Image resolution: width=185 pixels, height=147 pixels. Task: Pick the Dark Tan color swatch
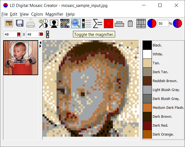[147, 72]
